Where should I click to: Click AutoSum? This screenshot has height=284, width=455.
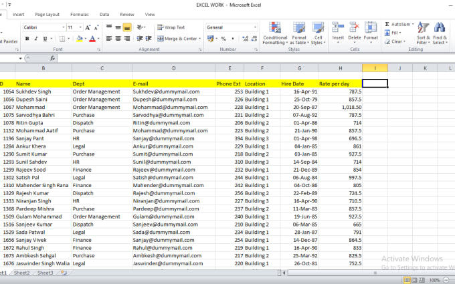point(397,24)
